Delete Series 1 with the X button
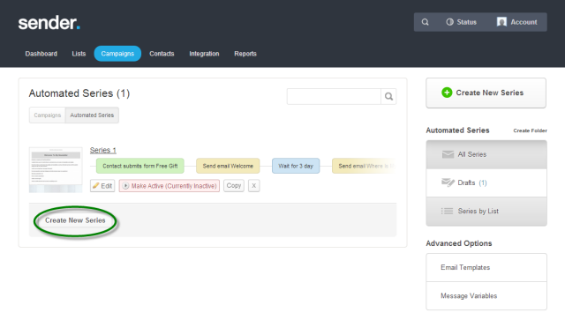The image size is (565, 320). click(254, 186)
